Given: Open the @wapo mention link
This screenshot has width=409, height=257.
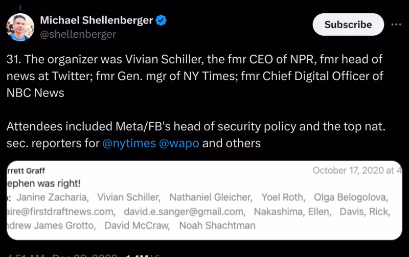Looking at the screenshot, I should (179, 144).
